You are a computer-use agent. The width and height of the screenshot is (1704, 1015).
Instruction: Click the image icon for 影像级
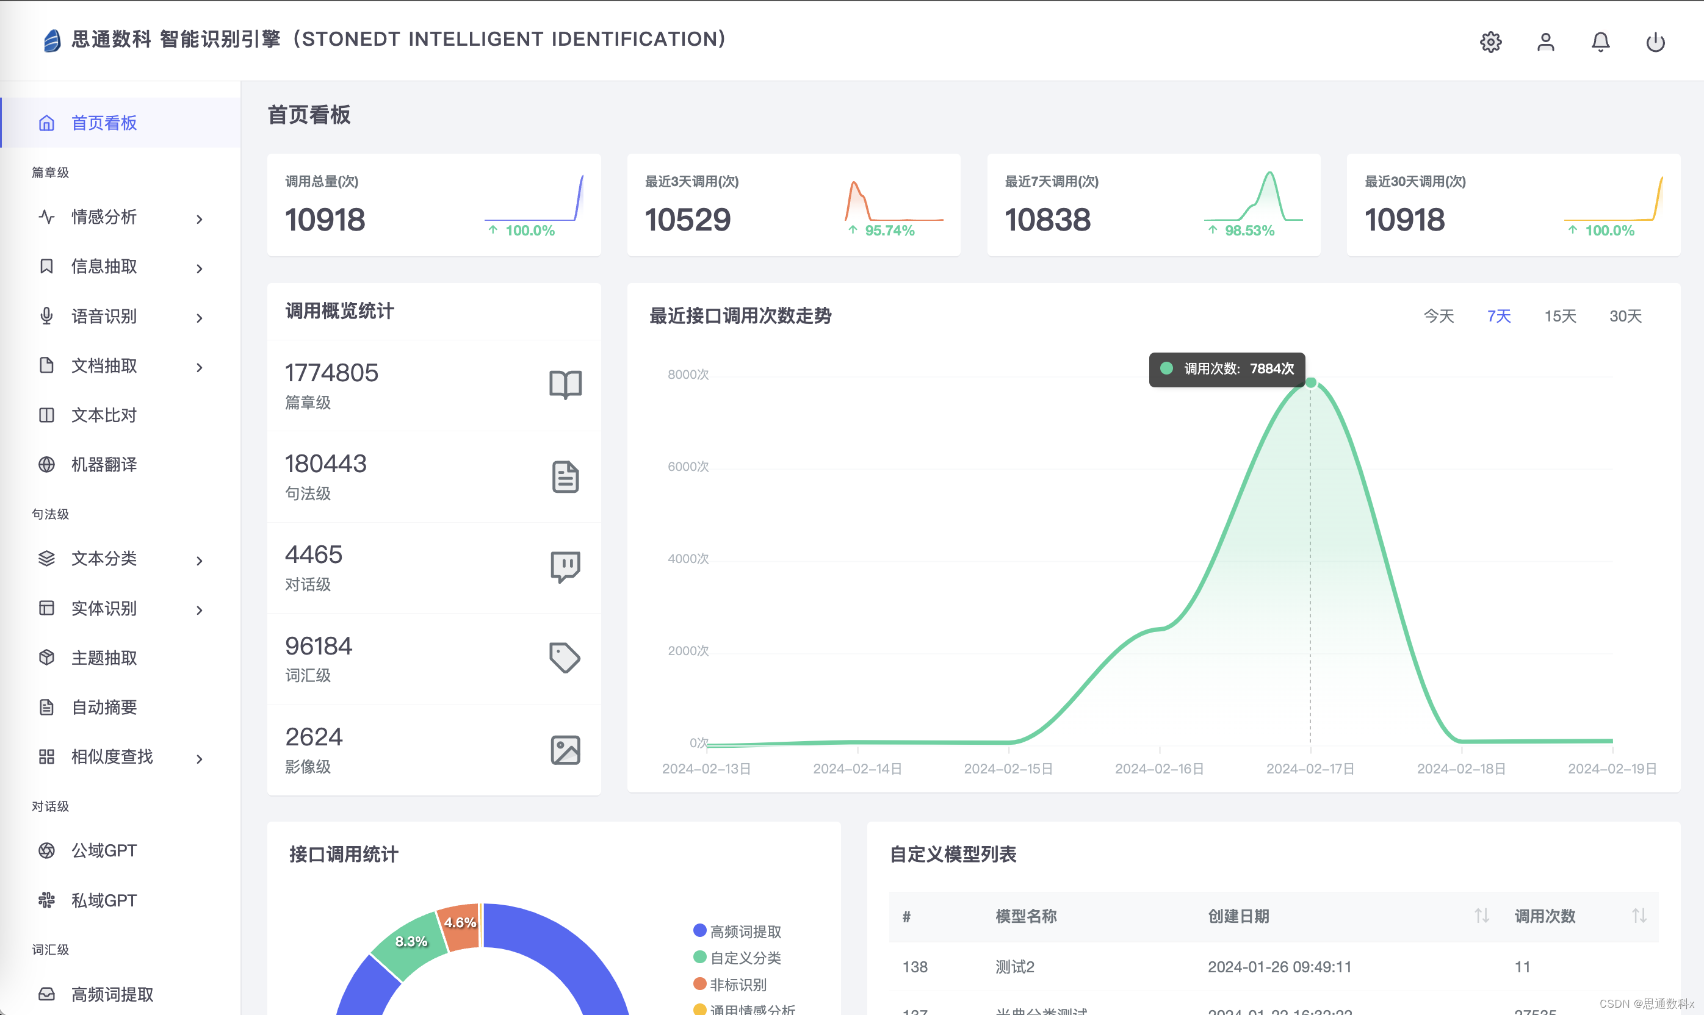click(565, 750)
